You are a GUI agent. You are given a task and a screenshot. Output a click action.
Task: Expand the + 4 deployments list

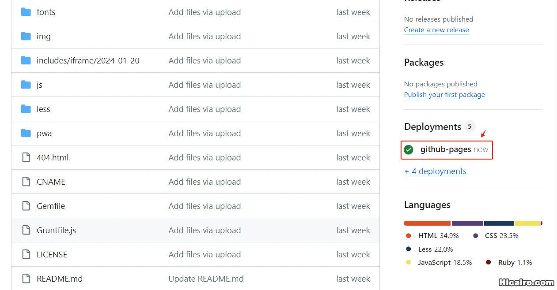pos(435,171)
